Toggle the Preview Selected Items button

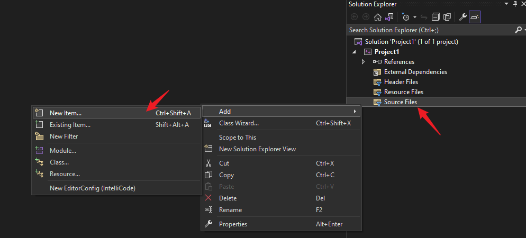pos(475,17)
